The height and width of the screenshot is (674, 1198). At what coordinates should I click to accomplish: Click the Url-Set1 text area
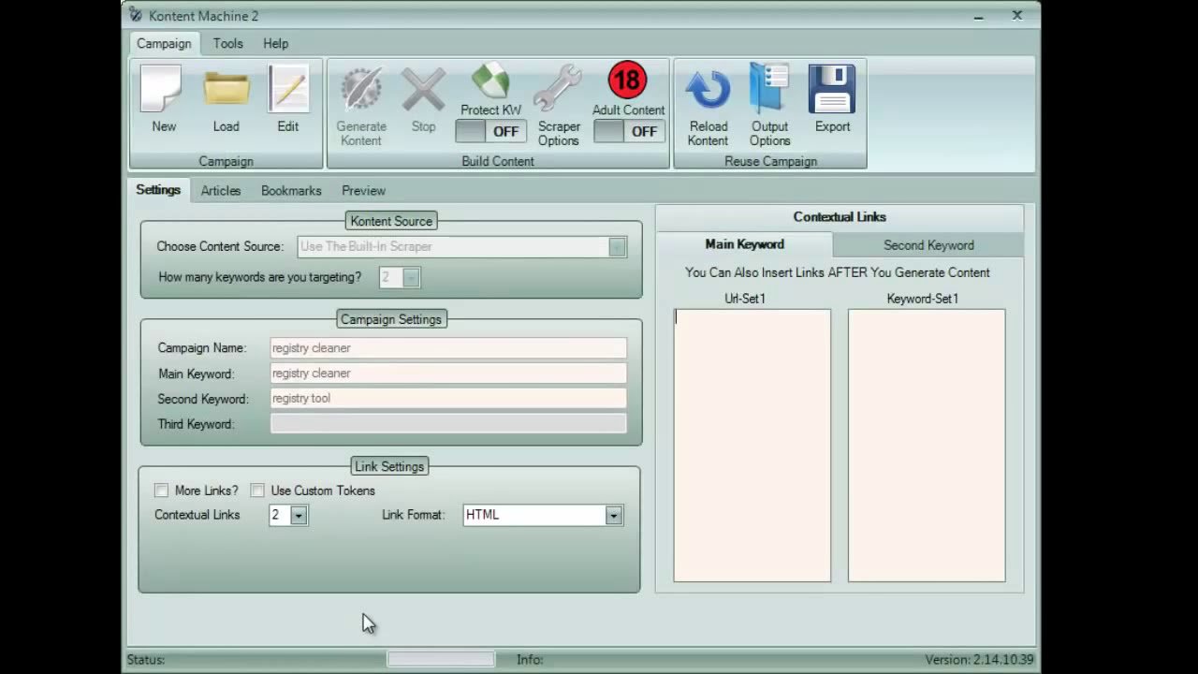[x=752, y=446]
